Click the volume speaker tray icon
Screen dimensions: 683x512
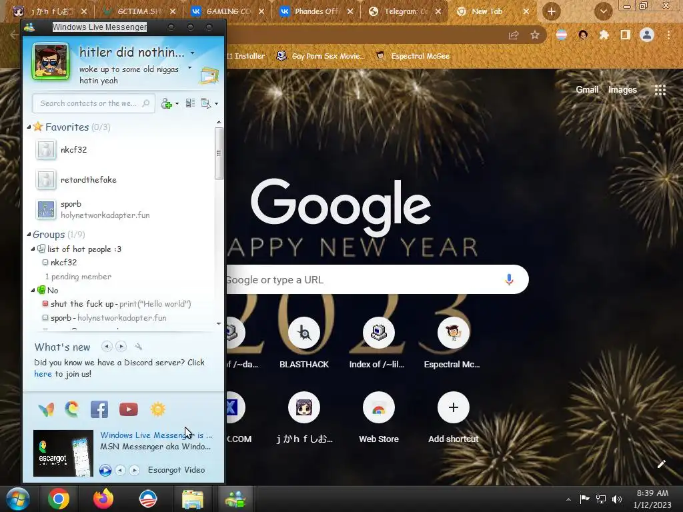617,499
